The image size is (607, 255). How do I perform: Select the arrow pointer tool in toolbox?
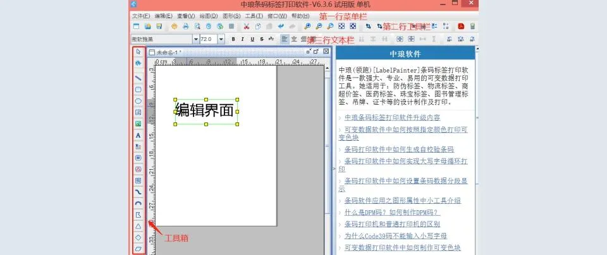[138, 52]
